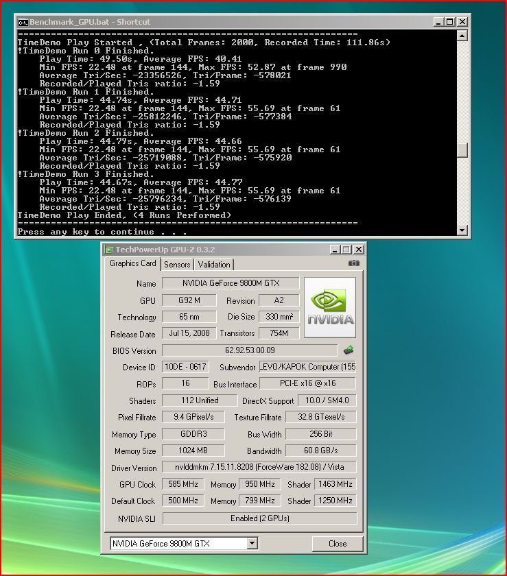
Task: Click the 'TimeDemo Play Started' line
Action: [x=204, y=43]
